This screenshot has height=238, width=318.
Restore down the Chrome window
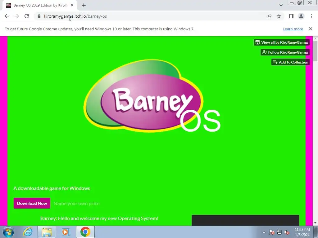[x=300, y=2]
